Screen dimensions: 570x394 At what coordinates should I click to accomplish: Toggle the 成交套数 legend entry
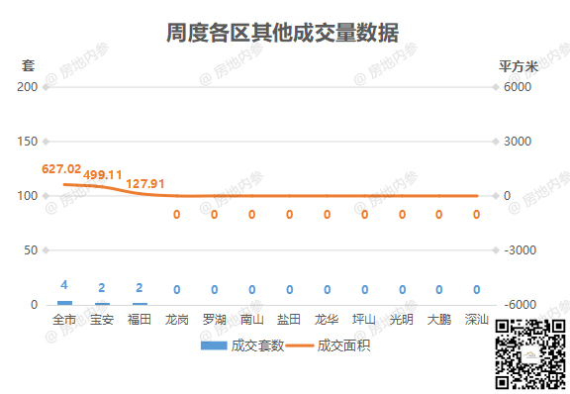[242, 345]
